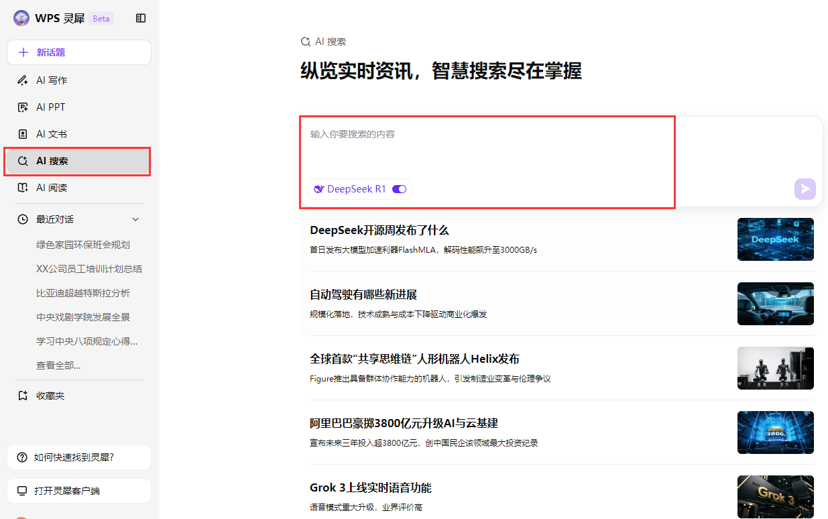Click 打开灵犀客户端 button
The image size is (828, 519).
tap(79, 491)
